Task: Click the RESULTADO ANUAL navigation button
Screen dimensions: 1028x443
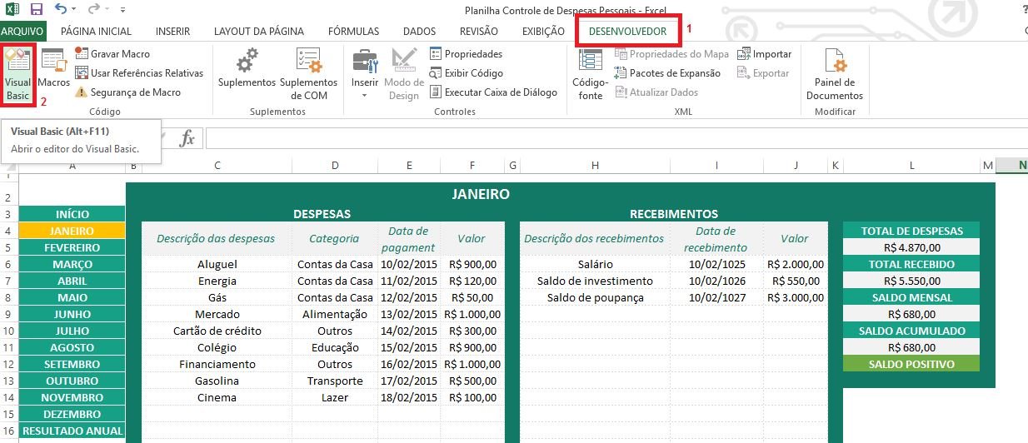Action: [72, 431]
